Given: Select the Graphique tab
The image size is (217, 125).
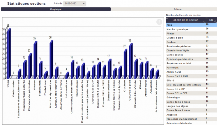Looking at the screenshot, I should coord(56,9).
